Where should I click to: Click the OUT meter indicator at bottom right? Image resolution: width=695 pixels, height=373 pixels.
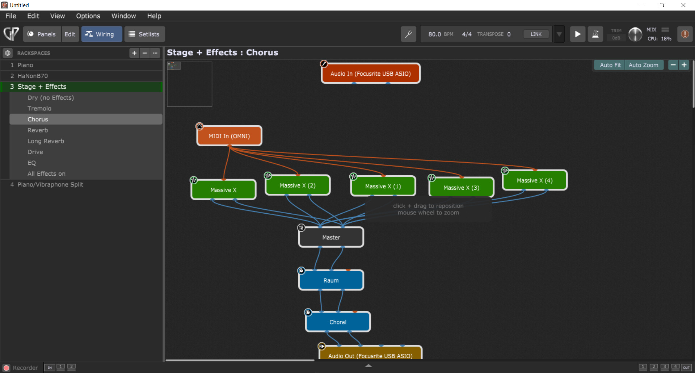686,368
